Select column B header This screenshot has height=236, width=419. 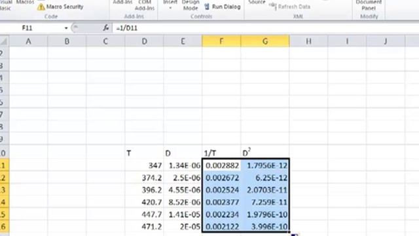(x=67, y=41)
